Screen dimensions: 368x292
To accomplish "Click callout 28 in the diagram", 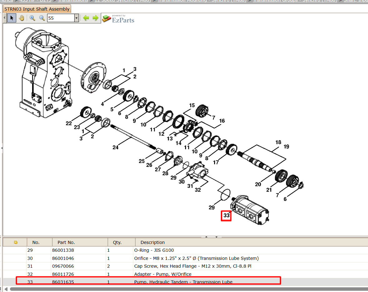I will (x=165, y=173).
